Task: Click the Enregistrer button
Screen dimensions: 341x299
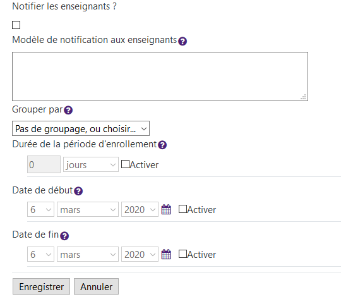Action: point(41,286)
